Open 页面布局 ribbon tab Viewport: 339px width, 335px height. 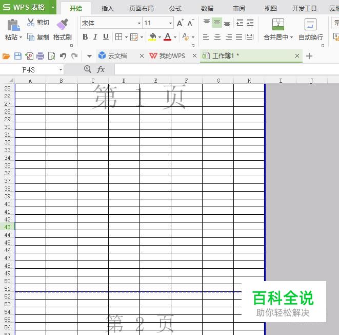(x=142, y=8)
